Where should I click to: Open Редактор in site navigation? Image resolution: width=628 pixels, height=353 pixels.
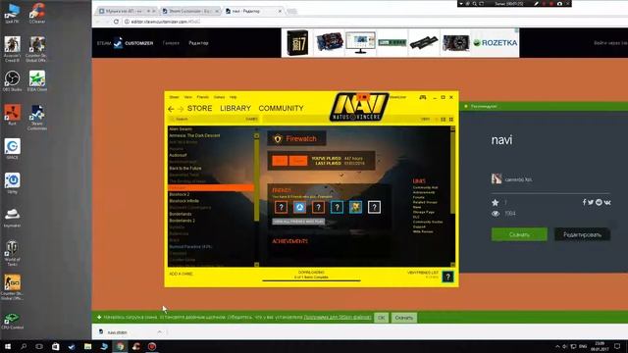tap(198, 43)
